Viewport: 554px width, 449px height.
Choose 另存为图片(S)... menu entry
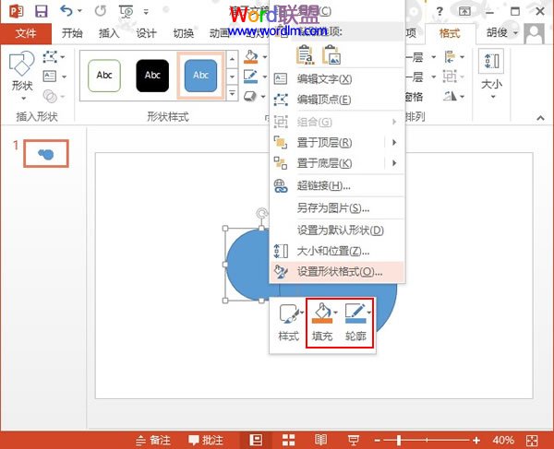tap(337, 208)
